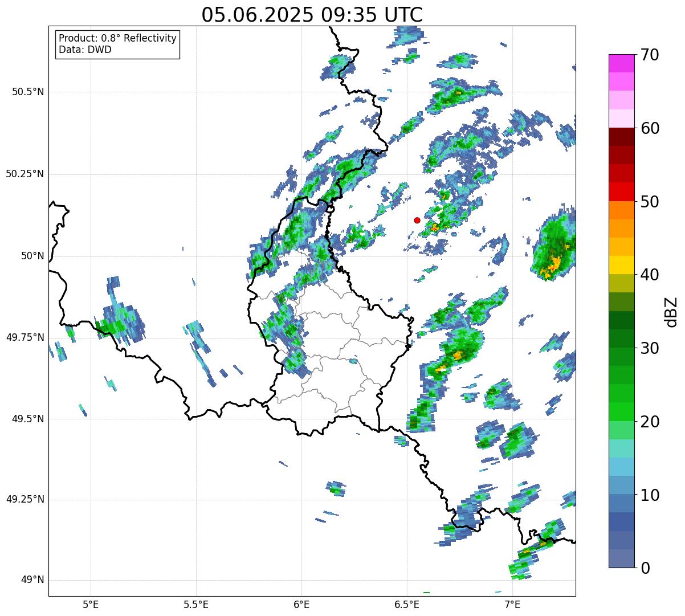This screenshot has height=616, width=685.
Task: Click the "5.5°E" longitude label
Action: click(x=196, y=604)
